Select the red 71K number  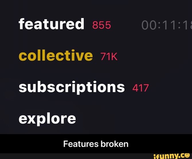point(109,56)
